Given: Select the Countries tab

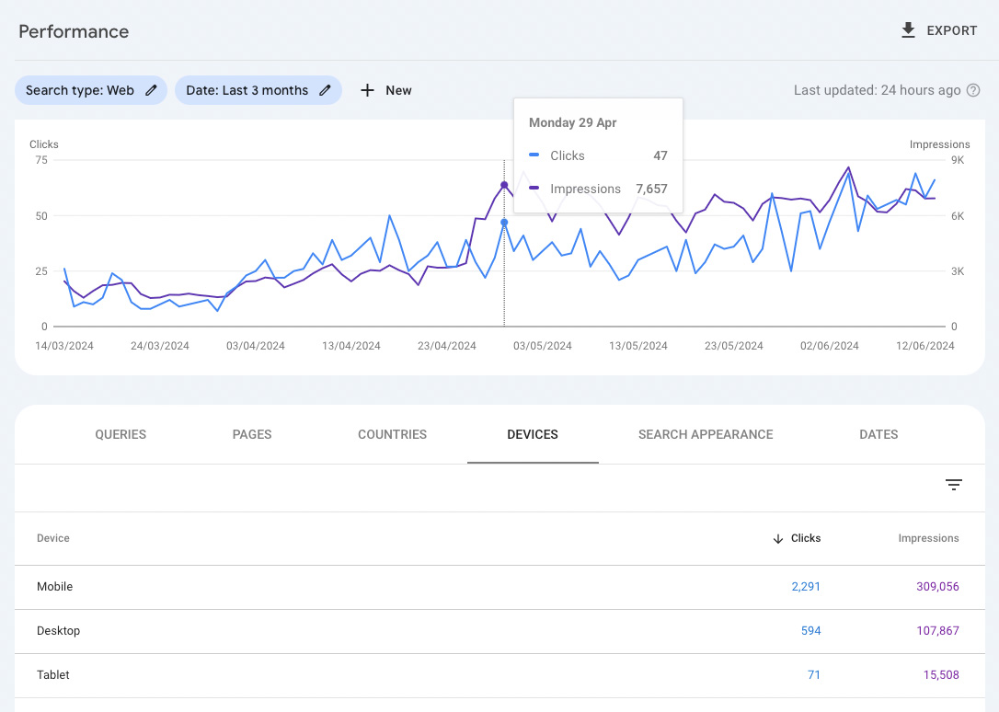Looking at the screenshot, I should point(392,434).
